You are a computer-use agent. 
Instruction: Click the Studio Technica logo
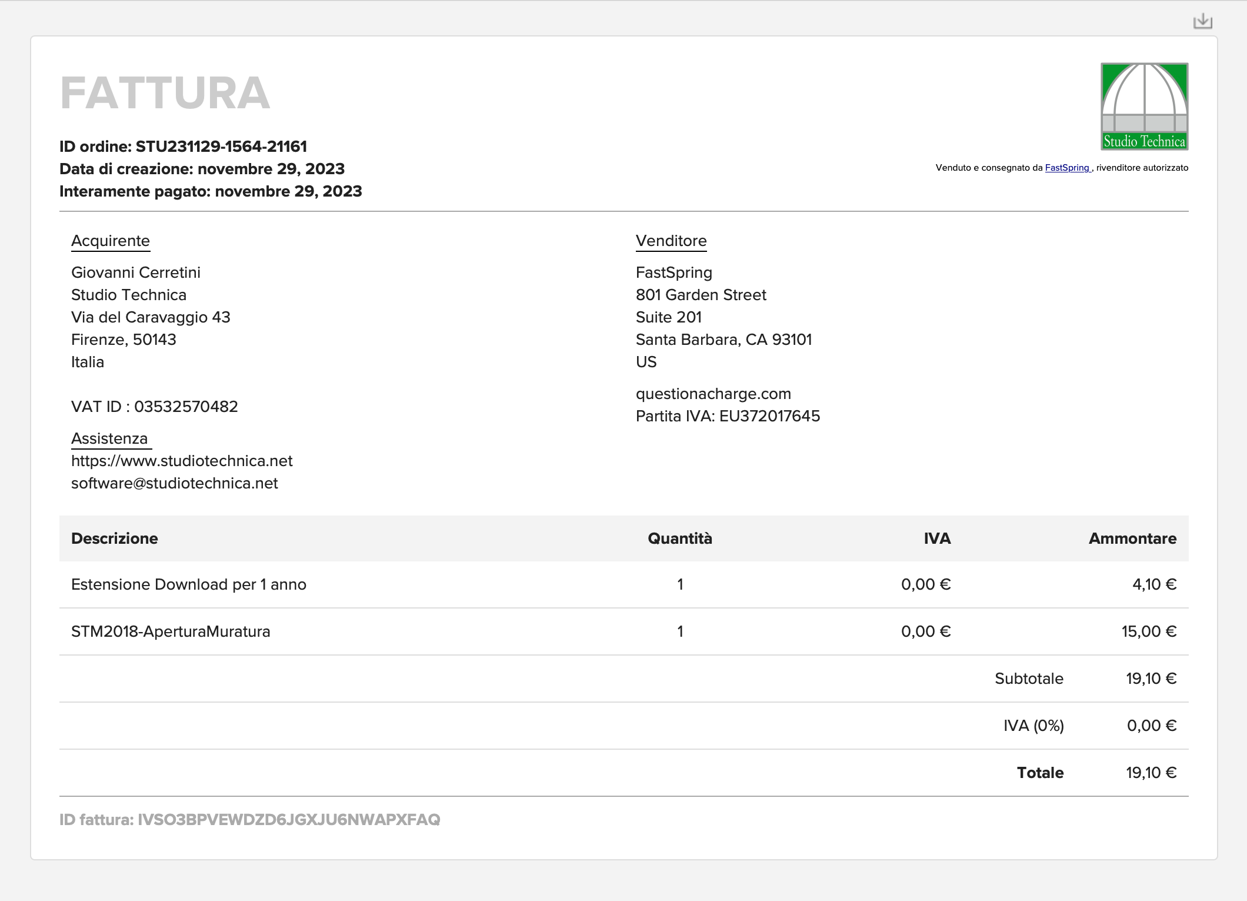coord(1144,107)
